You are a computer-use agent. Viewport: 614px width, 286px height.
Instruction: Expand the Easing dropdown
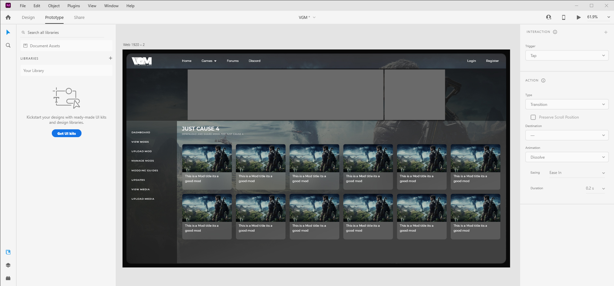pos(577,173)
